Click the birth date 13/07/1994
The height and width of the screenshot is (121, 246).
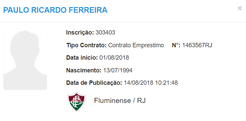pos(118,70)
